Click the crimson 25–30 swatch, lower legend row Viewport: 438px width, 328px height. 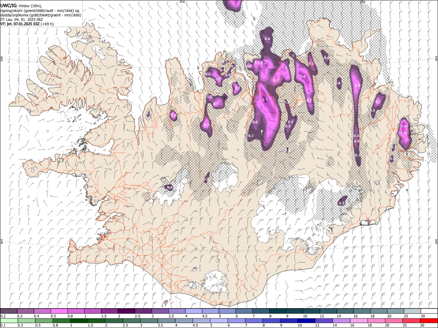pyautogui.click(x=411, y=321)
